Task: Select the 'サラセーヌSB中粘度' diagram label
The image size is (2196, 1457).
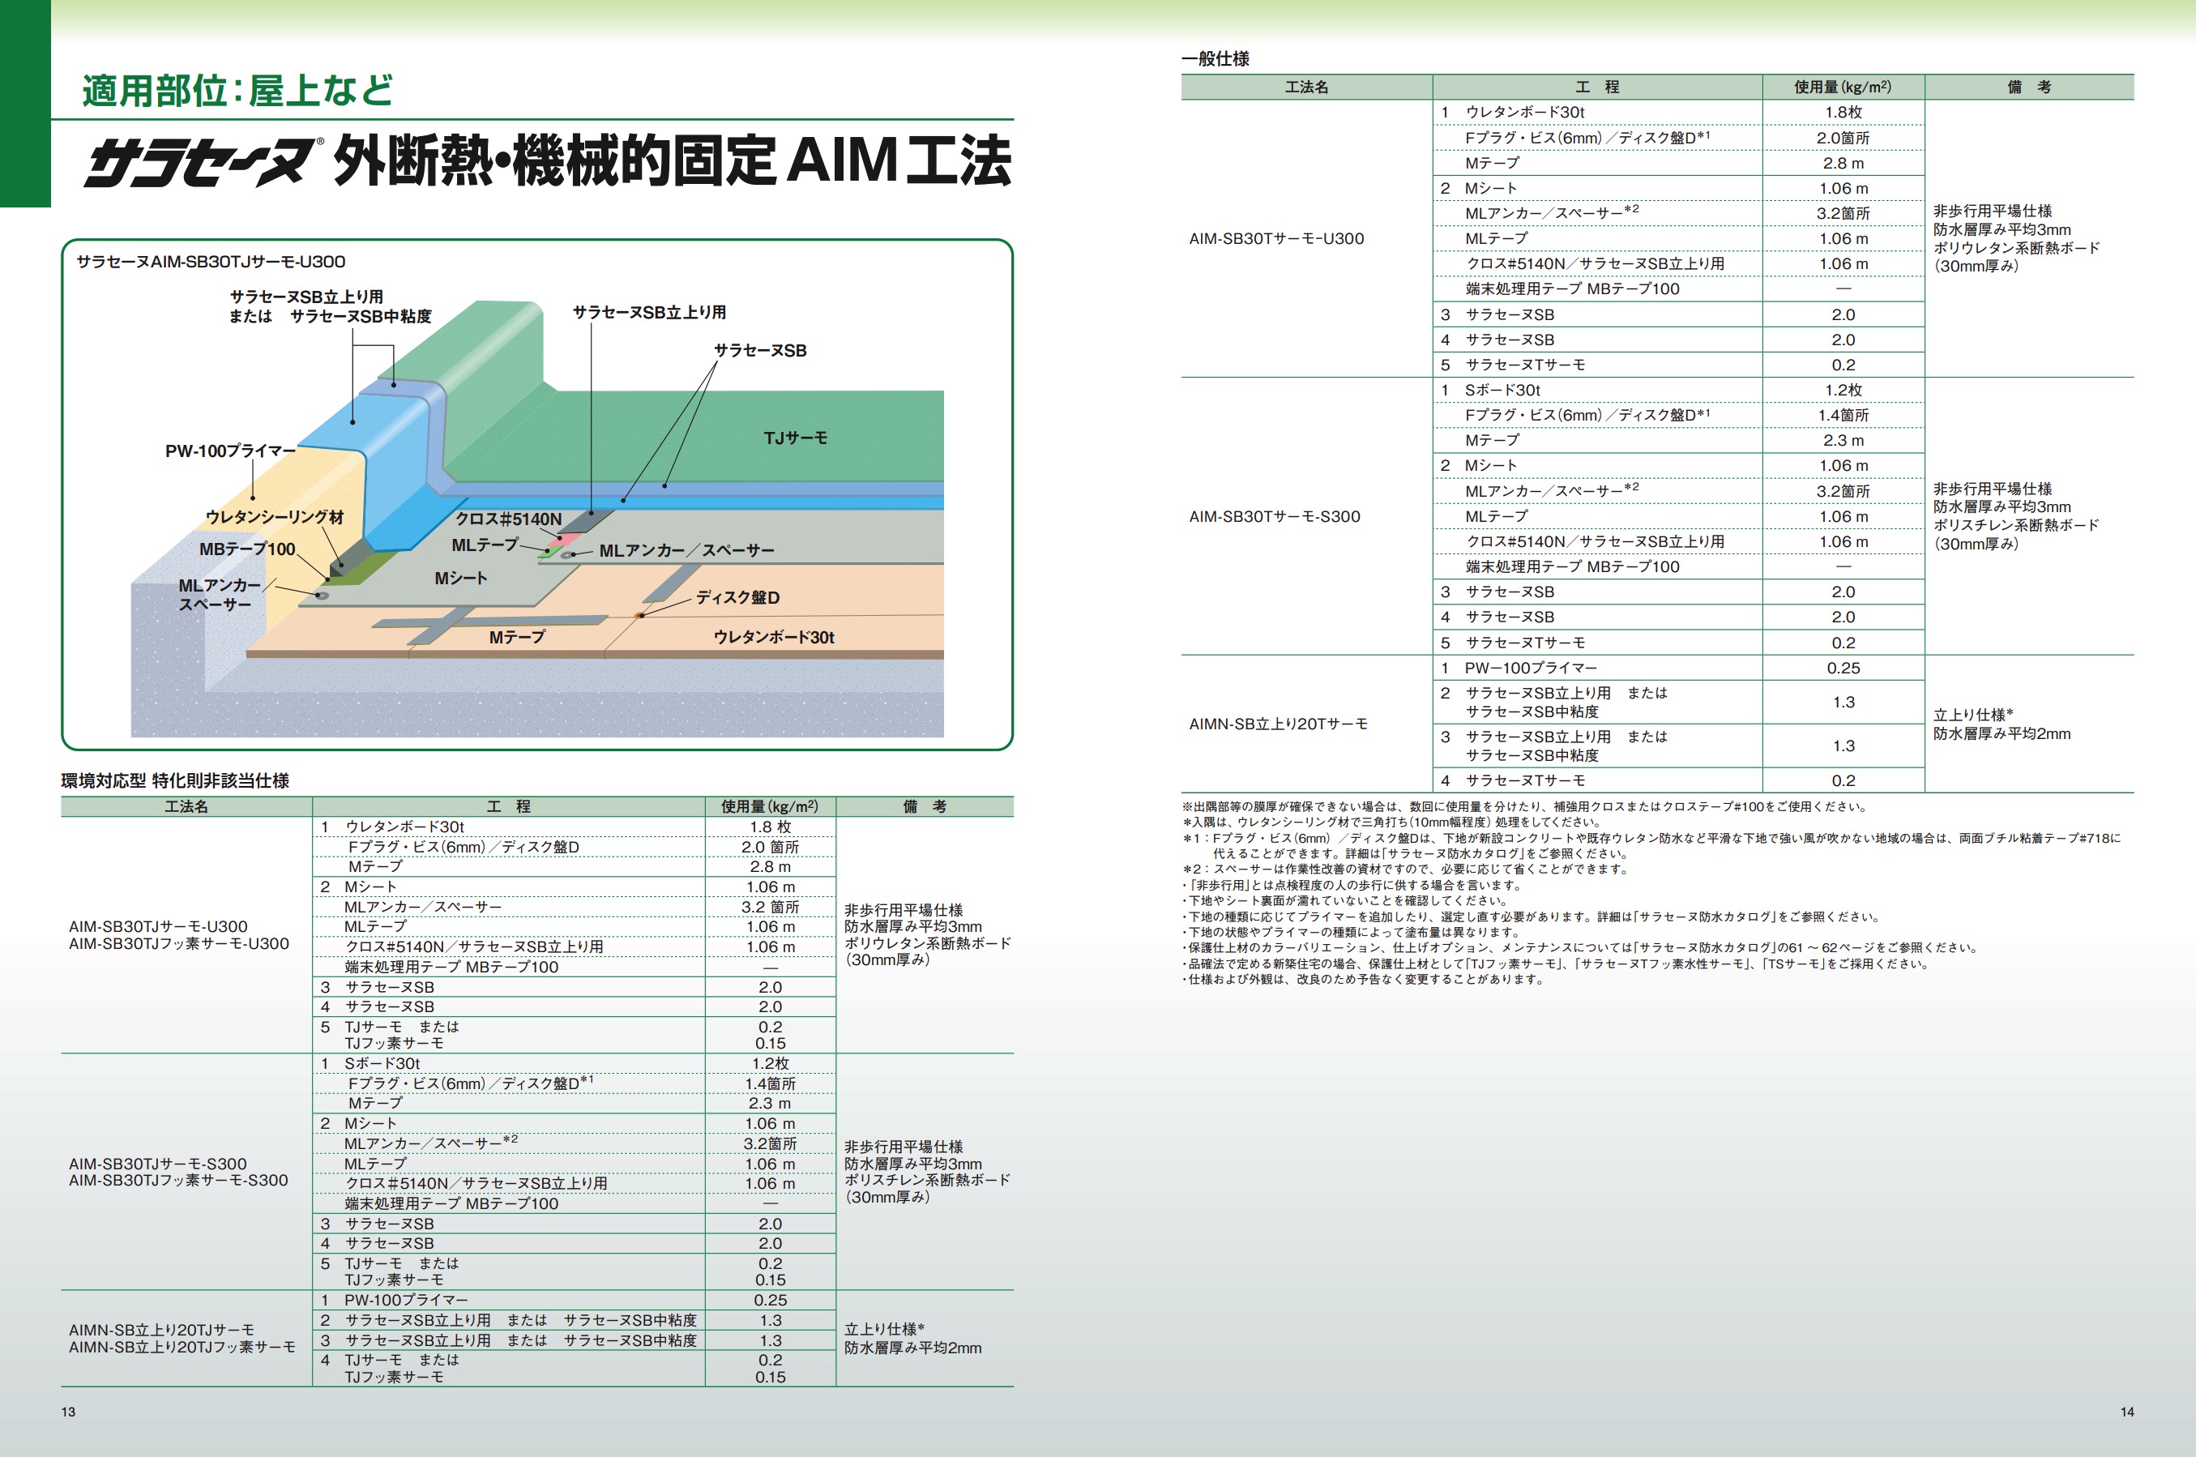Action: 361,317
